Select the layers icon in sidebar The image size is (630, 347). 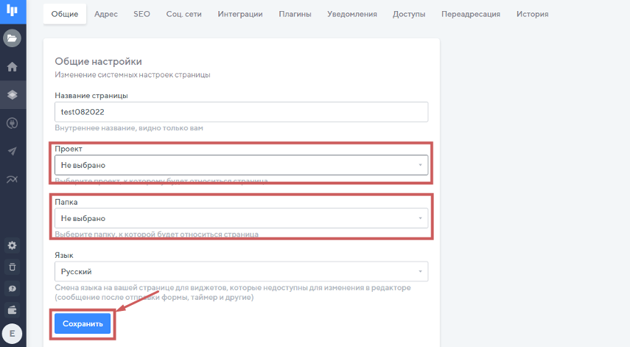(x=12, y=94)
